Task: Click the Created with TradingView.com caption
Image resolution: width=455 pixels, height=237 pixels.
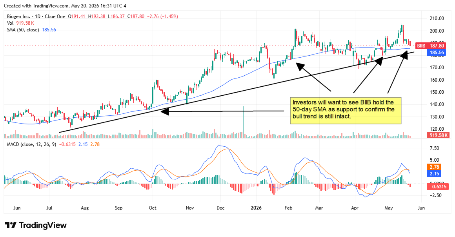Action: click(x=65, y=6)
